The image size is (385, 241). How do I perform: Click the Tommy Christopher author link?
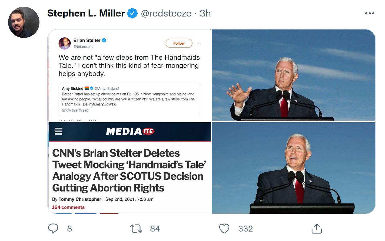80,199
